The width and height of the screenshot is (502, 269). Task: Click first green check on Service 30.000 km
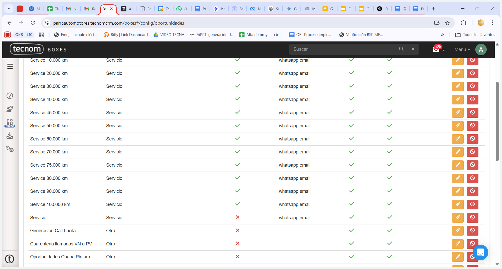tap(238, 86)
